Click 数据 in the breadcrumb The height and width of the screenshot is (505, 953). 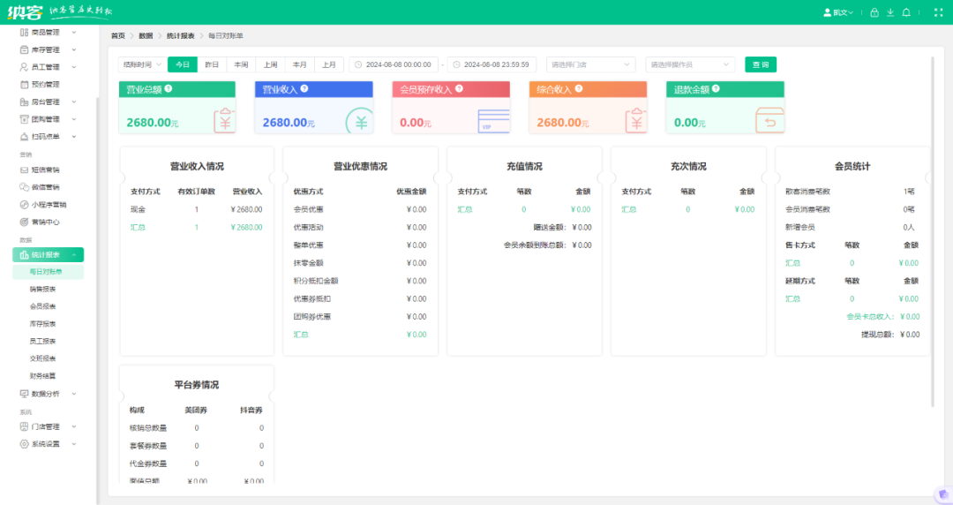click(x=146, y=36)
